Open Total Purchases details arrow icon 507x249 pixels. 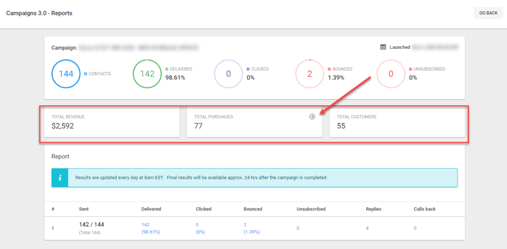tap(312, 117)
